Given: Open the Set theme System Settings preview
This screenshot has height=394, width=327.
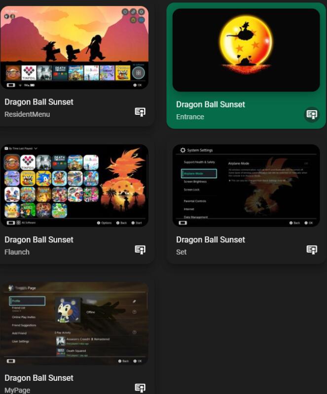Looking at the screenshot, I should [246, 186].
